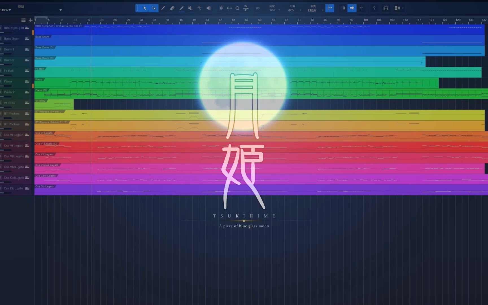488x305 pixels.
Task: Click bar 81 on the timeline ruler
Action: 299,20
